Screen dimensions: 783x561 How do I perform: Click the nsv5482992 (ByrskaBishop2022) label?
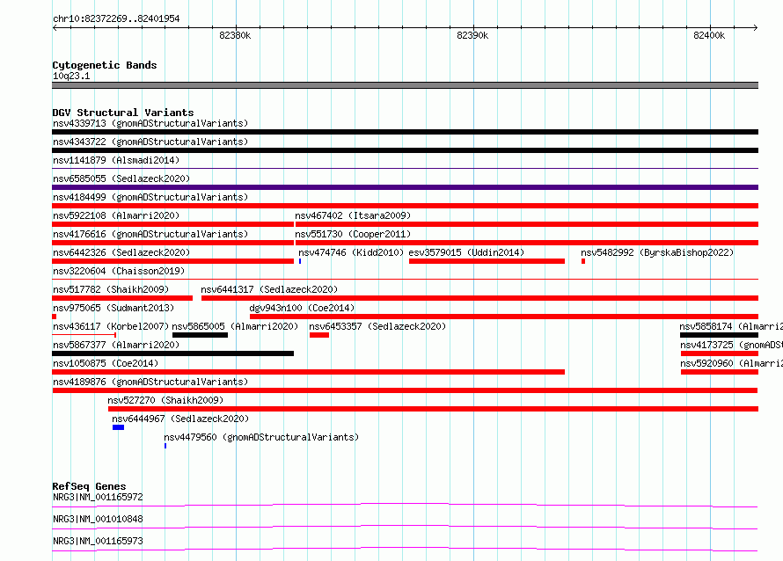point(657,252)
